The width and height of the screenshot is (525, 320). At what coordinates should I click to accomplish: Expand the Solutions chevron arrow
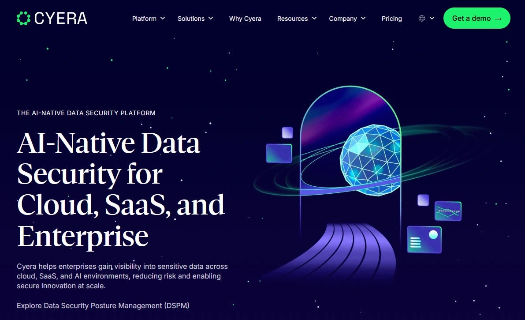pyautogui.click(x=211, y=19)
